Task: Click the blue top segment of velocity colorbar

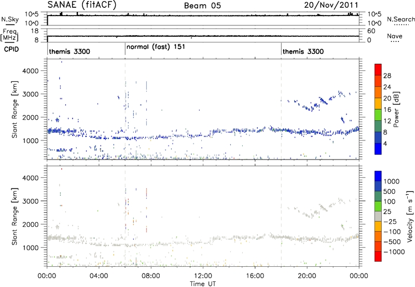Action: tap(378, 176)
